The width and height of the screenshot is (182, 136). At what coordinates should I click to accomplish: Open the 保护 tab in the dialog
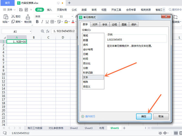(x=134, y=24)
